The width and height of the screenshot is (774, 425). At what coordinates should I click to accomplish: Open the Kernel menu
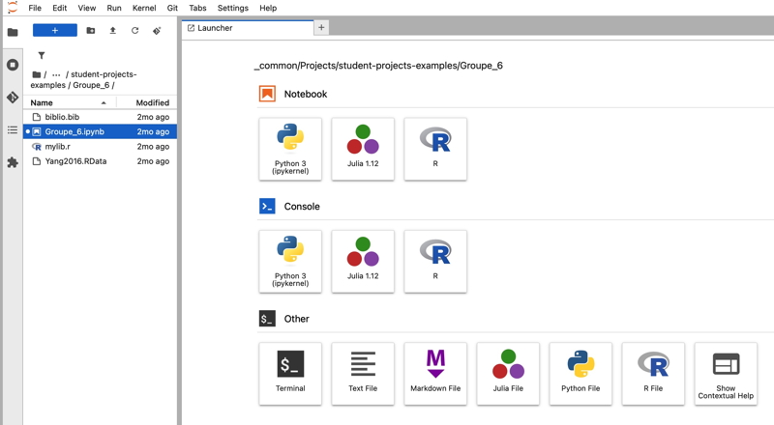(x=144, y=8)
